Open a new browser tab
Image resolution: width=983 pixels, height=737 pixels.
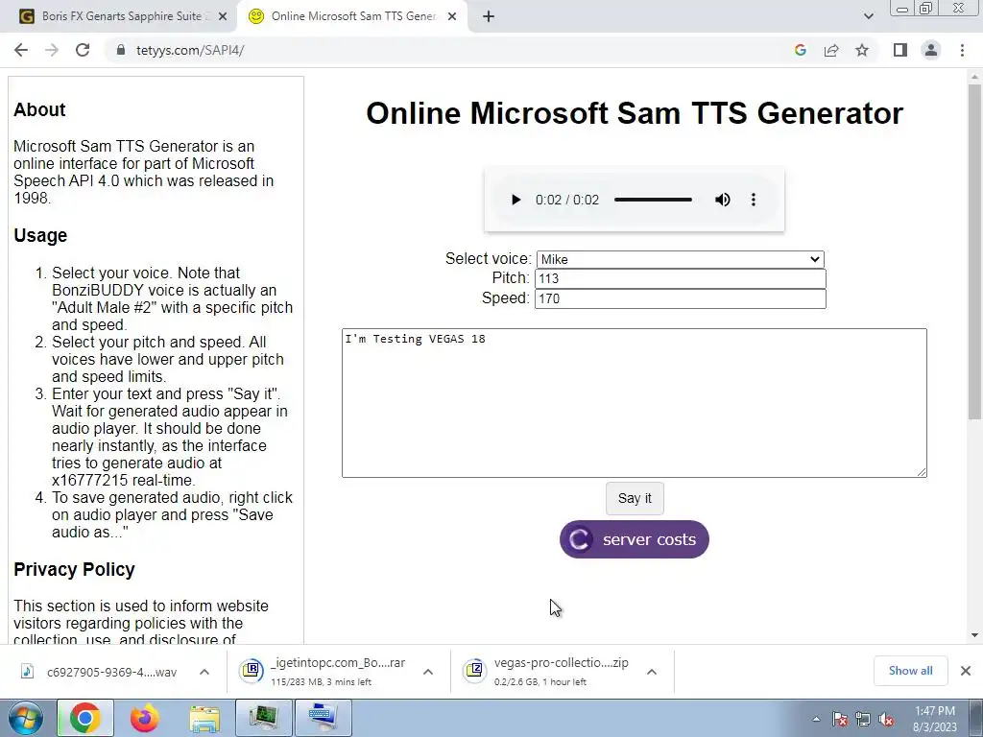click(x=489, y=17)
